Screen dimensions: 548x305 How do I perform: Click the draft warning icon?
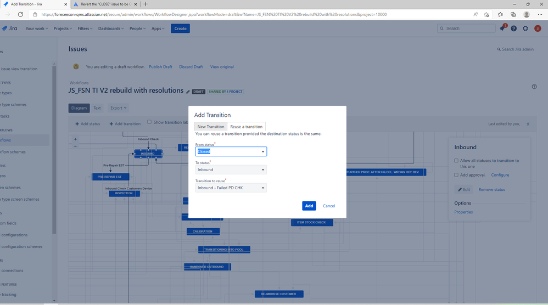[x=76, y=66]
